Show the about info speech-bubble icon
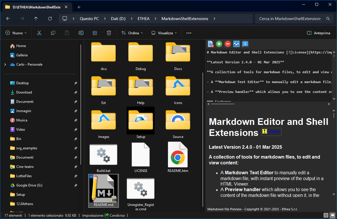Image resolution: width=337 pixels, height=219 pixels. [x=245, y=44]
